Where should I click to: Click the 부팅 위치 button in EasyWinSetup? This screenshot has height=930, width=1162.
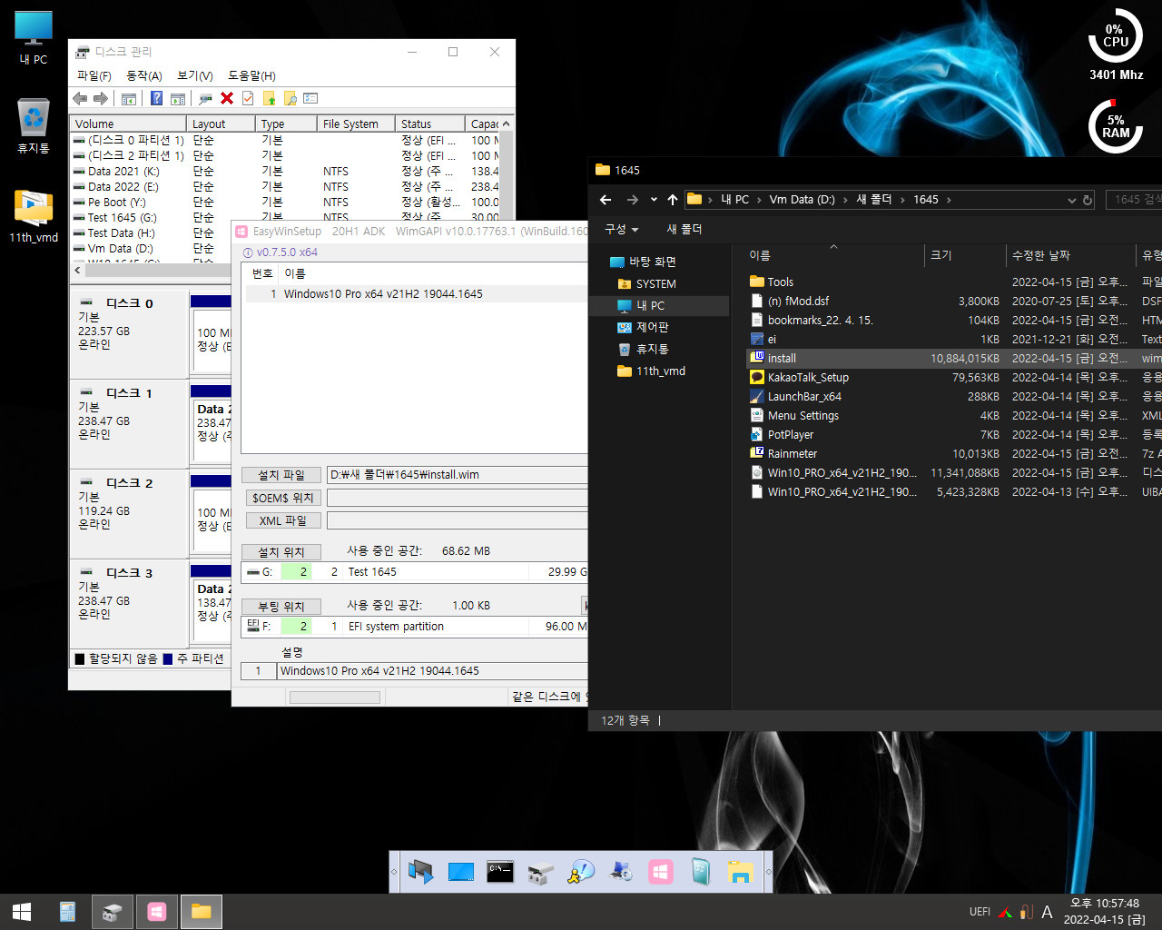point(281,607)
